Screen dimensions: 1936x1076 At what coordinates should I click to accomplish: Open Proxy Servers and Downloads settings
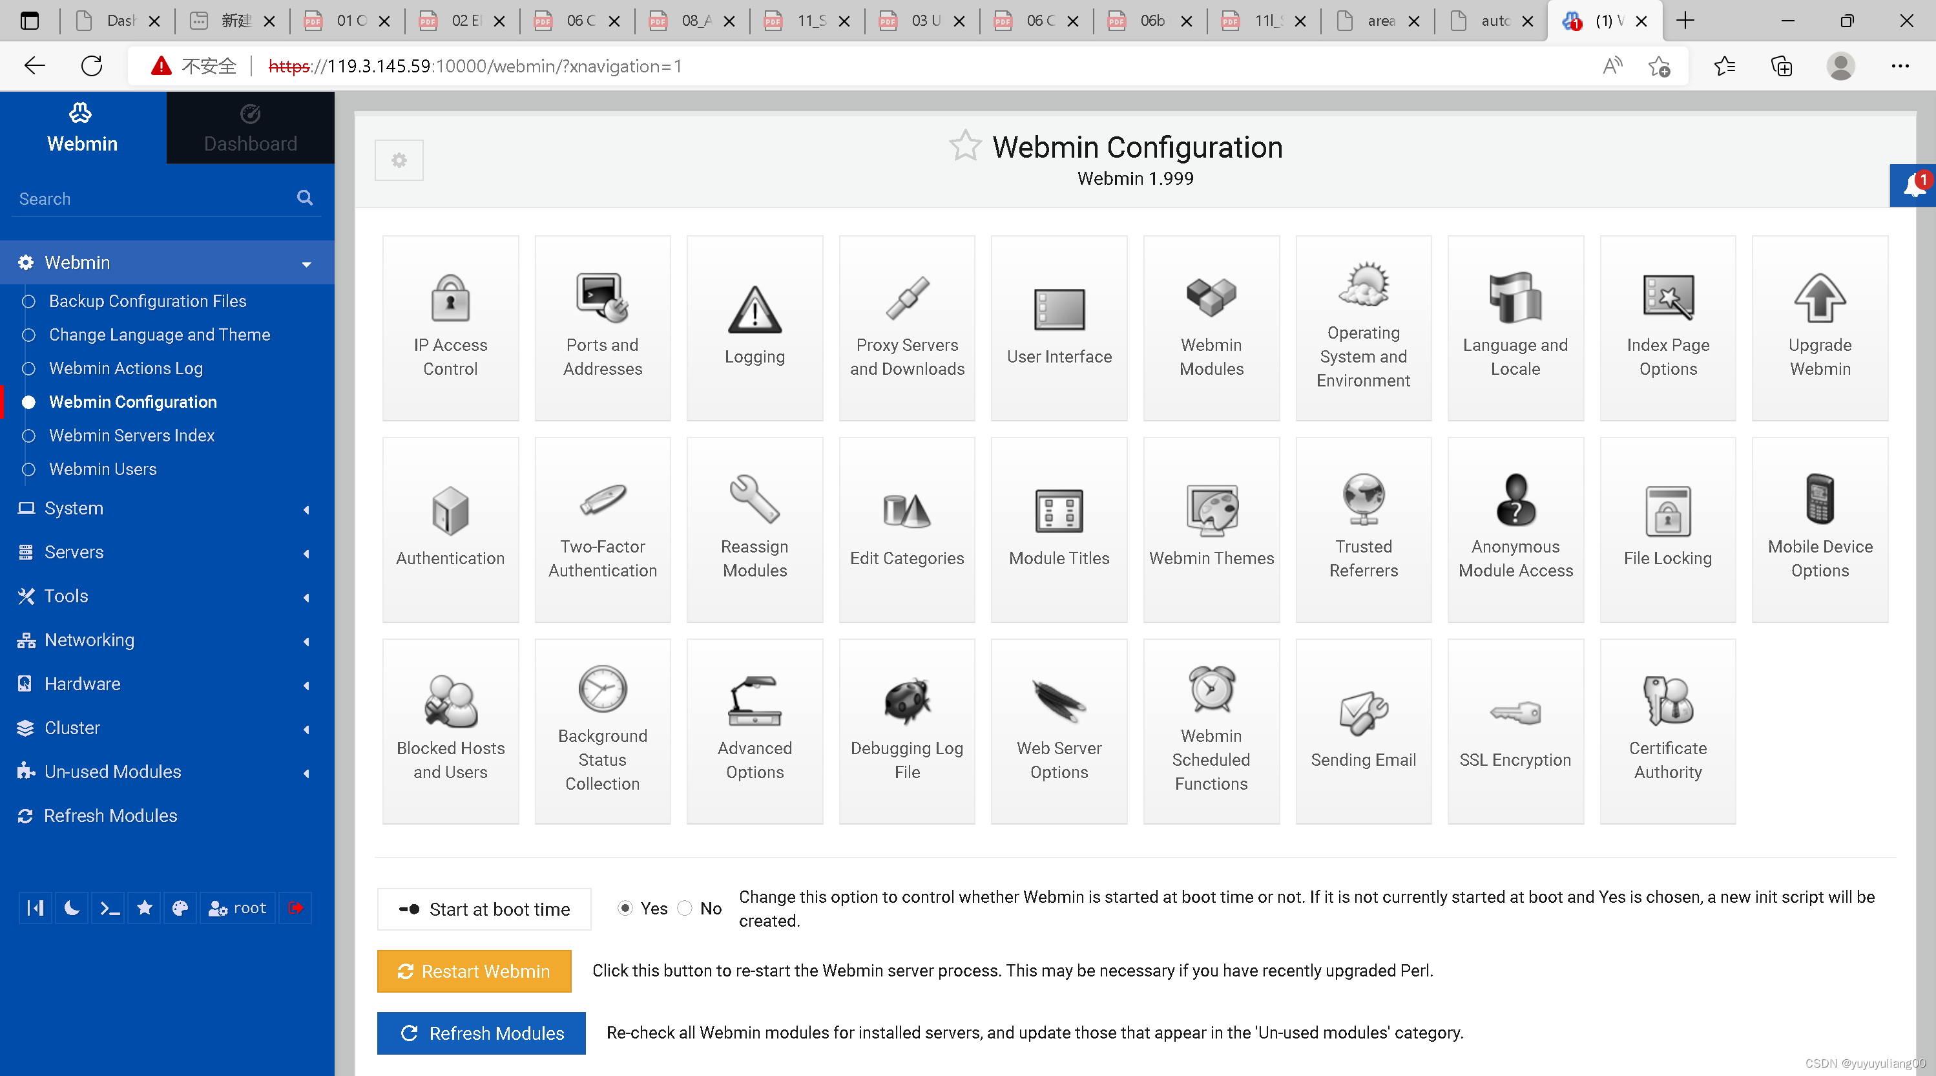[x=906, y=327]
